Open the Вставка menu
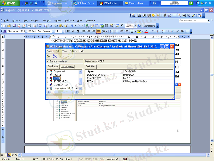The image size is (214, 161). click(35, 21)
